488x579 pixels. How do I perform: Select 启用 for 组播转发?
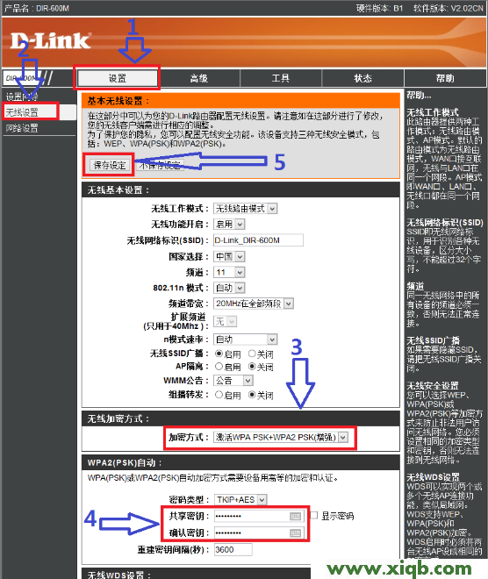point(219,395)
